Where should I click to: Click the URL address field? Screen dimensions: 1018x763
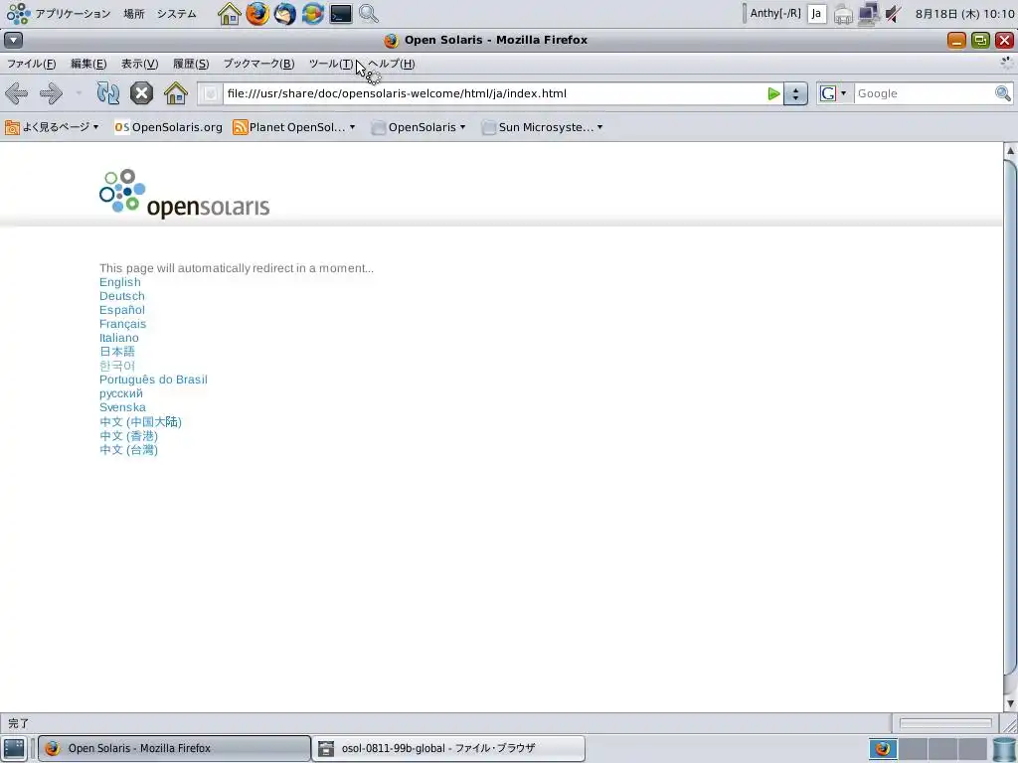(x=493, y=93)
